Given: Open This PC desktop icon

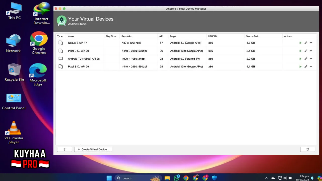Looking at the screenshot, I should 14,11.
